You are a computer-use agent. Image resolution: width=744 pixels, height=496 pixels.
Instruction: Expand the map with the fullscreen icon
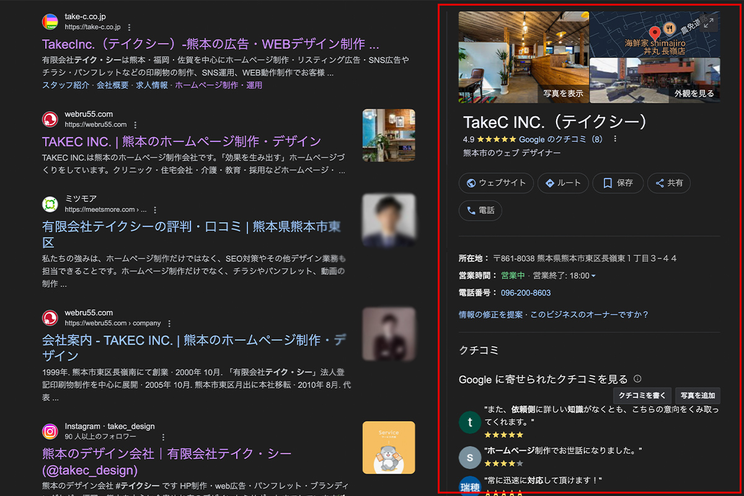tap(709, 23)
